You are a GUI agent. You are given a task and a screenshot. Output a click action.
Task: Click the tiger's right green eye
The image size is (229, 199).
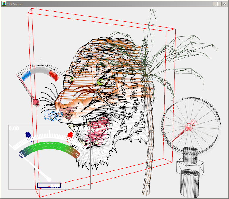[101, 82]
